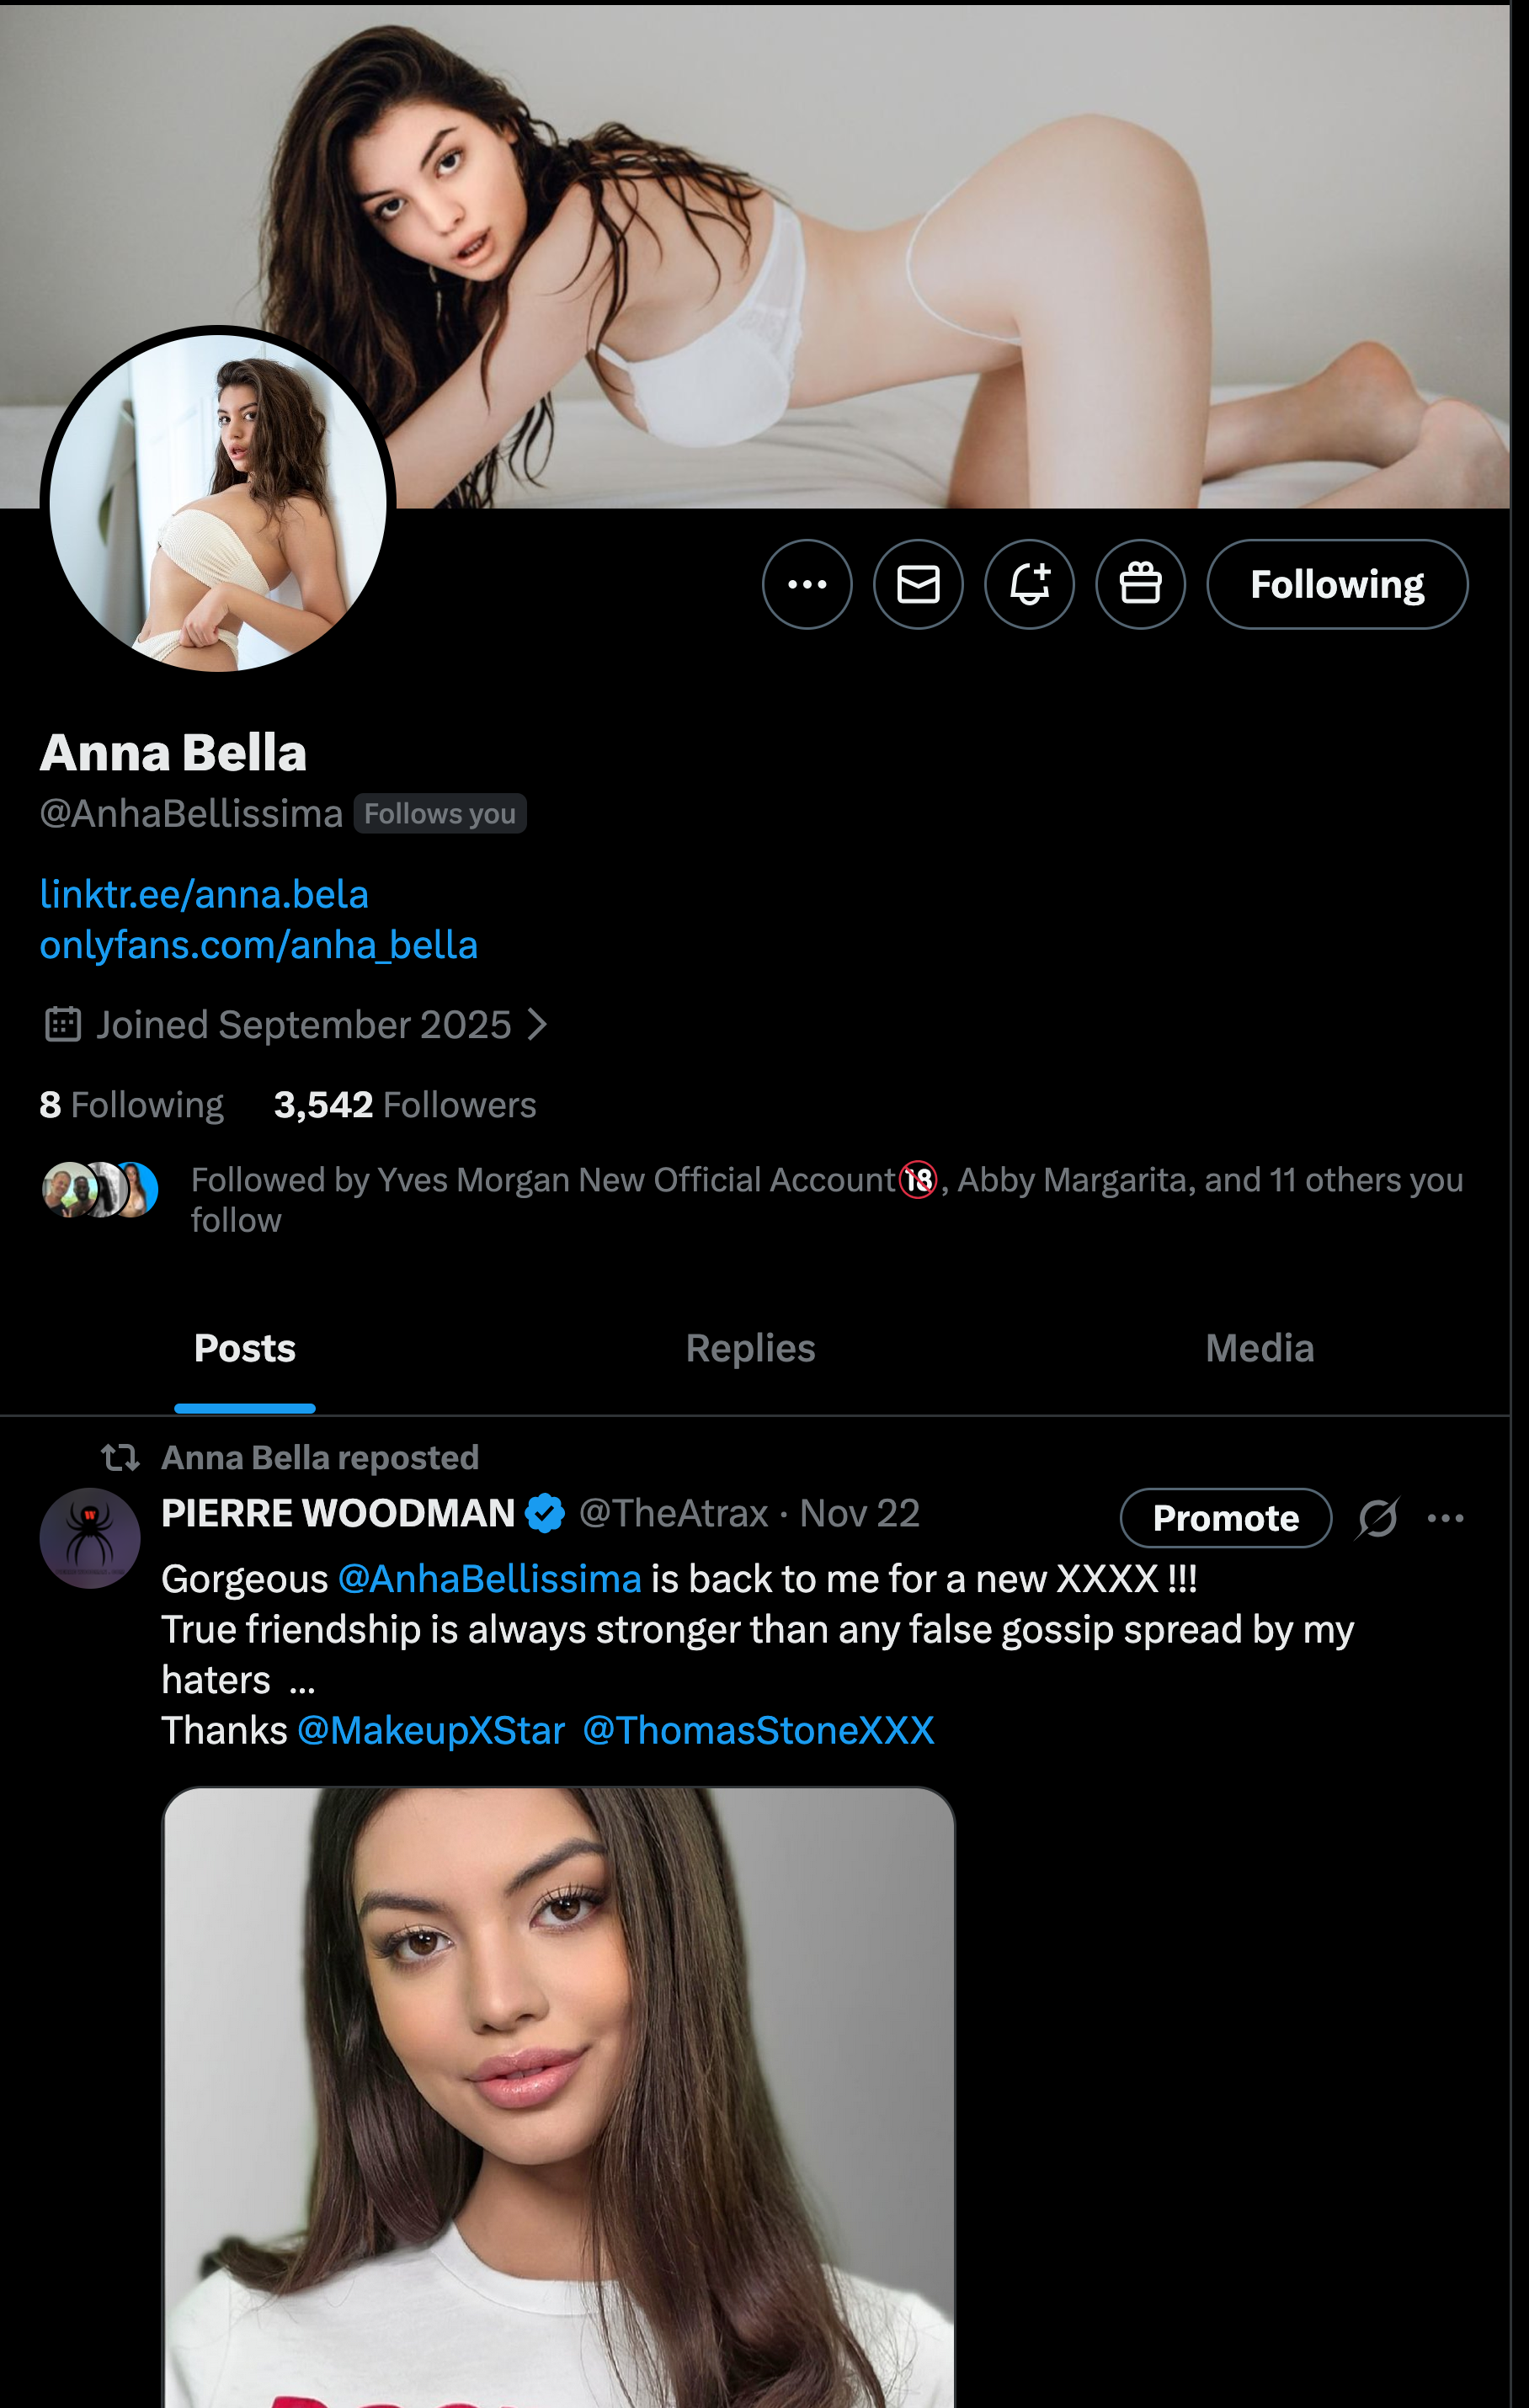Switch to the Replies tab
The image size is (1529, 2408).
[x=750, y=1348]
